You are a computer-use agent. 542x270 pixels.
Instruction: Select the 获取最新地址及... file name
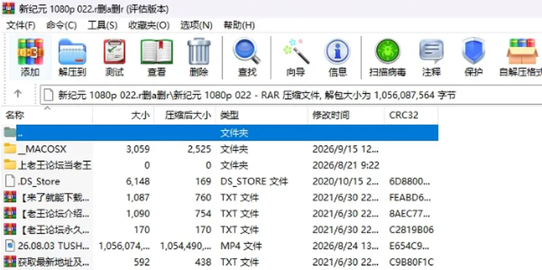tap(54, 262)
